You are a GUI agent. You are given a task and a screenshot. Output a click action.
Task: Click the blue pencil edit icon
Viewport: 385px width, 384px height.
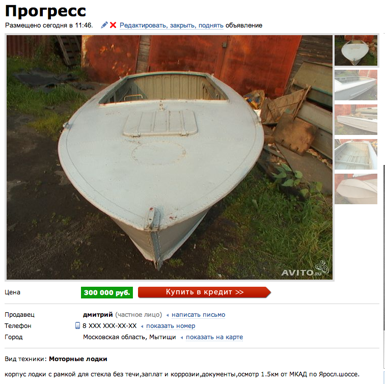[x=104, y=25]
